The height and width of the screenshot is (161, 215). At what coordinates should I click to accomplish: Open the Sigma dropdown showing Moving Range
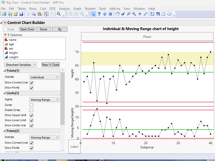click(x=44, y=100)
